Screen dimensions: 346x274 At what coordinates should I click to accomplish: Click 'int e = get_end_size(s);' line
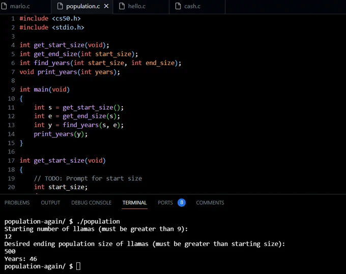click(77, 116)
